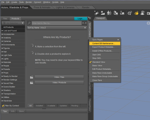Image resolution: width=150 pixels, height=120 pixels.
Task: Open the Info tab at bottom
Action: click(x=13, y=111)
